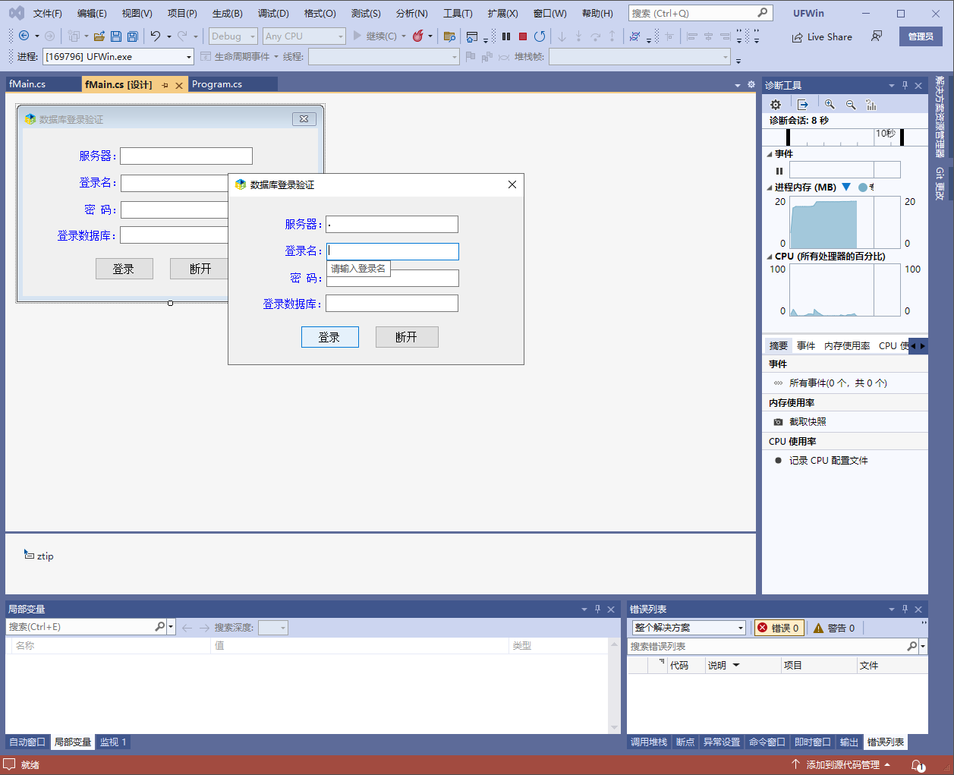Image resolution: width=954 pixels, height=775 pixels.
Task: Pin the 诊断工具 panel with the pushpin
Action: point(905,86)
